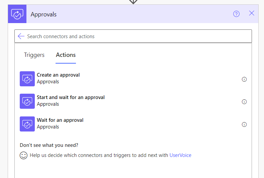Image resolution: width=264 pixels, height=178 pixels.
Task: Choose the Create an approval action
Action: 133,79
